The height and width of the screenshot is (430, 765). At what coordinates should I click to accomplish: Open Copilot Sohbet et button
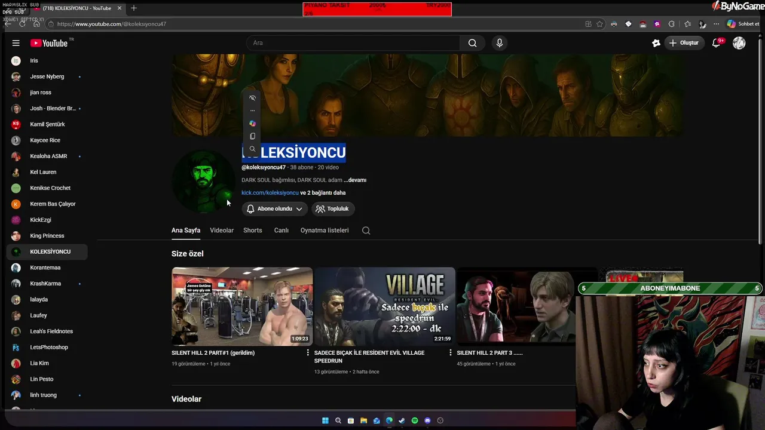[743, 24]
